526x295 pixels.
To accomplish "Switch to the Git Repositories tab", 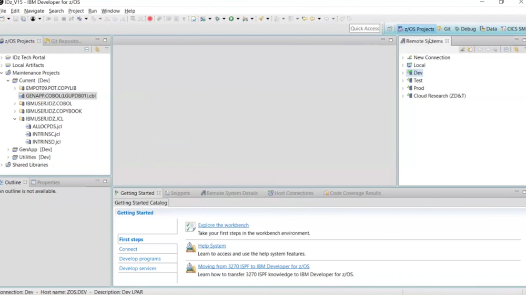I will click(x=64, y=41).
